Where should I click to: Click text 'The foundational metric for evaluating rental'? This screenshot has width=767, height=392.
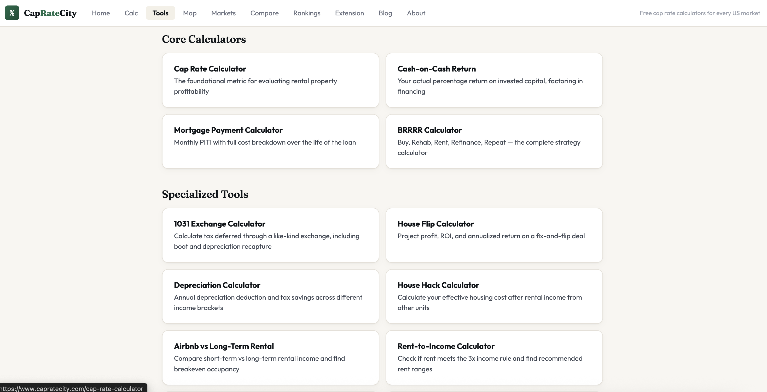click(x=241, y=81)
